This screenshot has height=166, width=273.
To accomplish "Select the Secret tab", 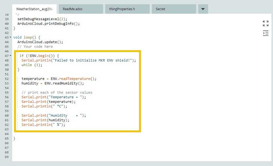I will pos(174,9).
